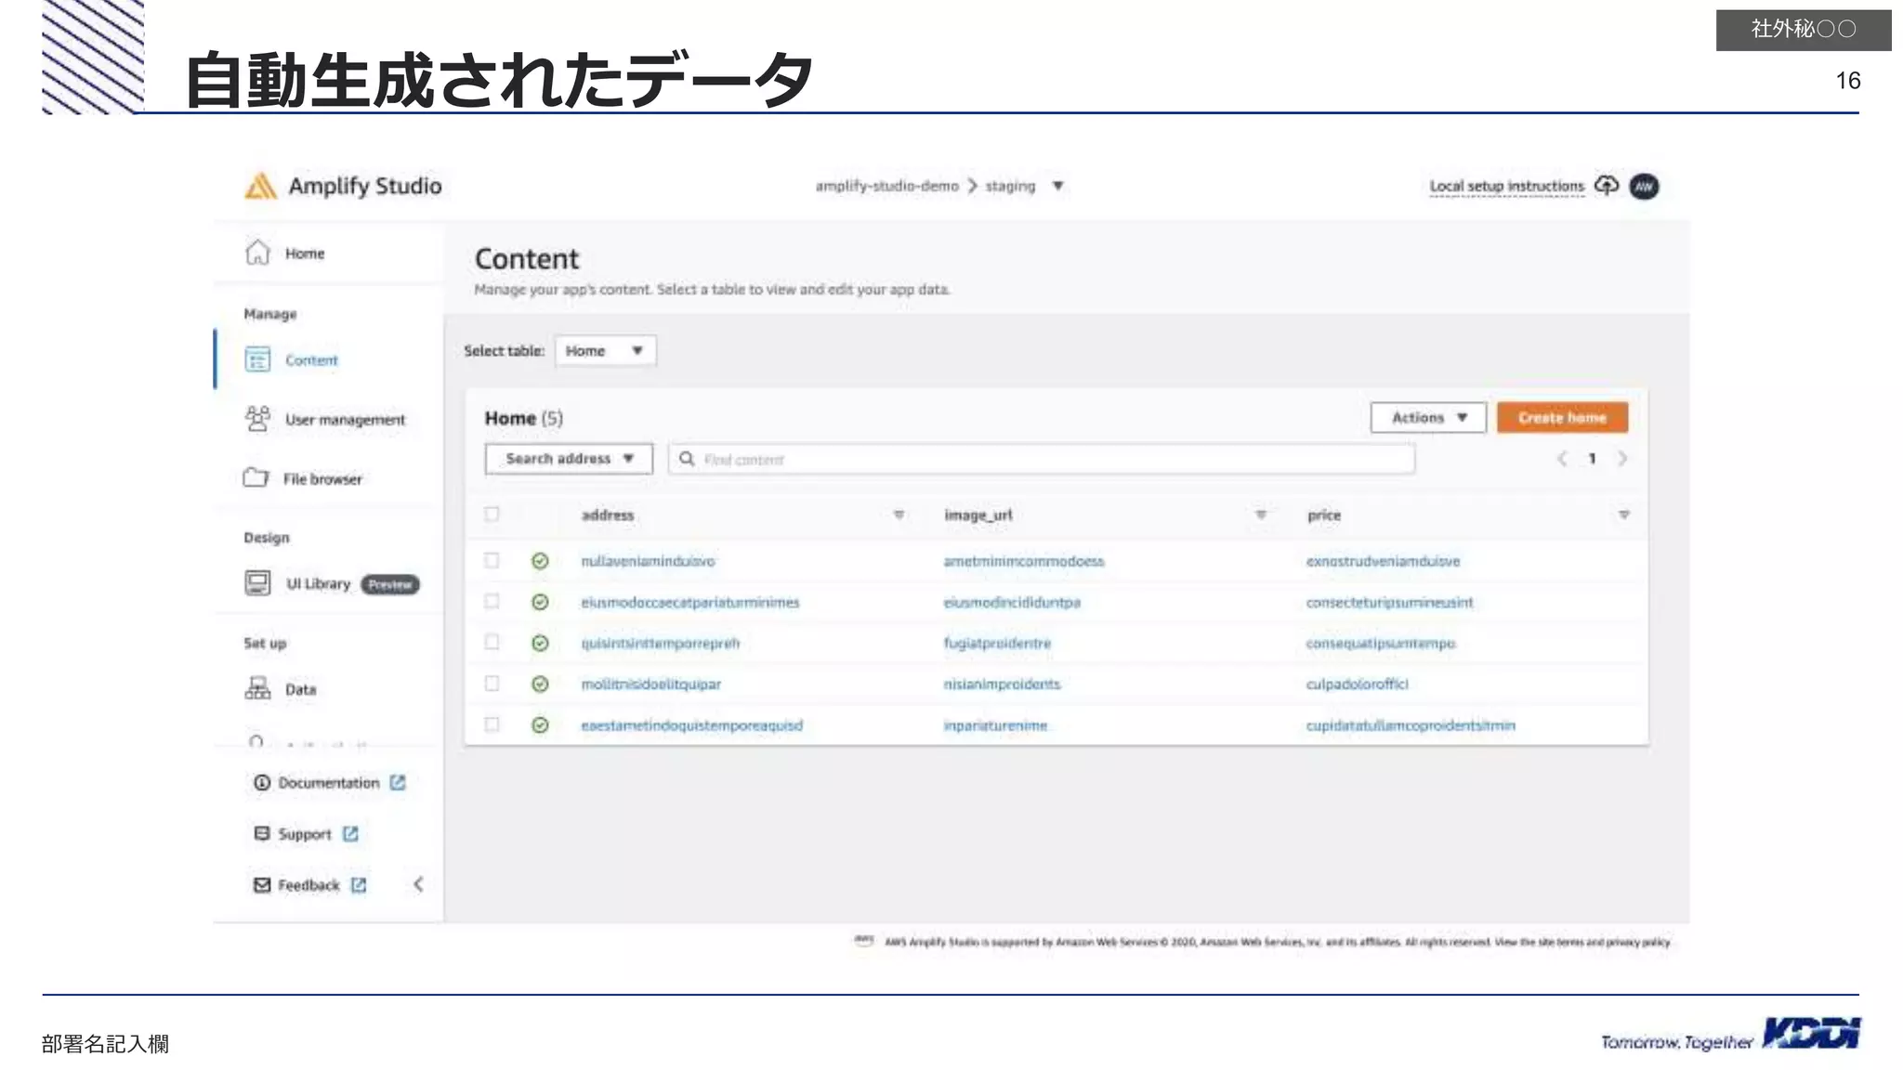Open the address column filter arrow
Viewport: 1903px width, 1070px height.
(x=899, y=515)
